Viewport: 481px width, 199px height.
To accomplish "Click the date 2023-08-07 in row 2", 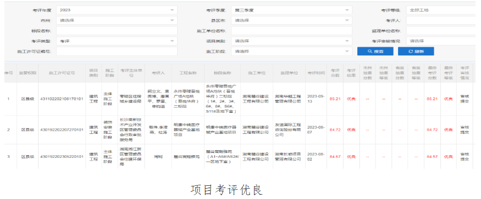I will [x=316, y=130].
